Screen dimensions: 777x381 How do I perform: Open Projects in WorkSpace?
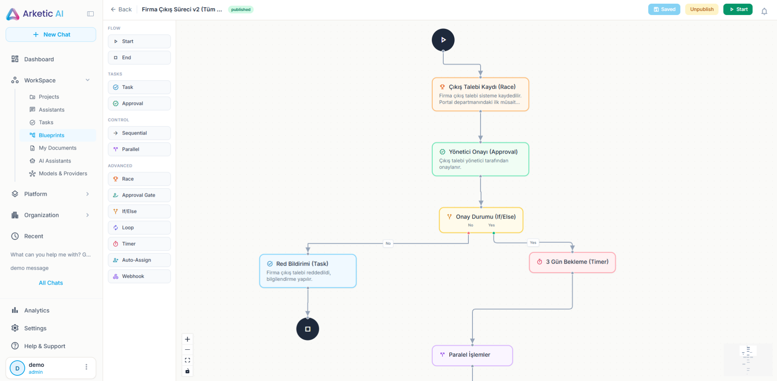58,97
